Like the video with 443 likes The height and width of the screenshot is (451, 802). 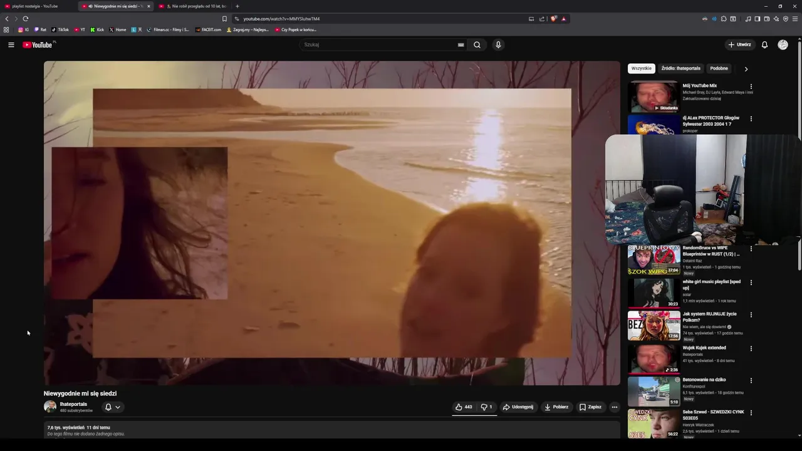pyautogui.click(x=464, y=407)
